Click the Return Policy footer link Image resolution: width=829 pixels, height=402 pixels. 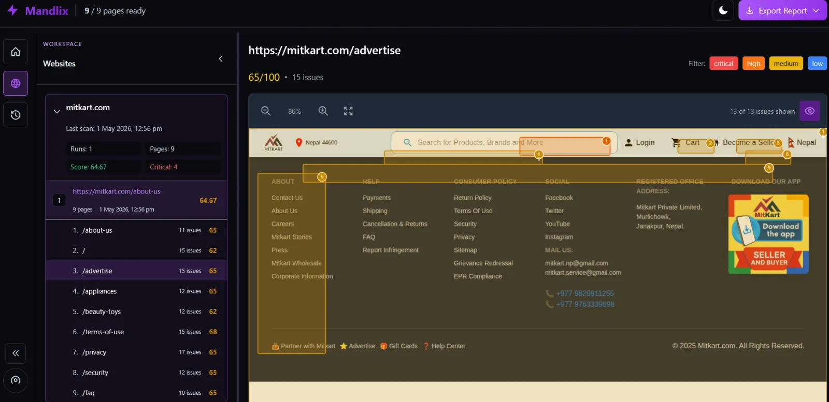[x=473, y=198]
